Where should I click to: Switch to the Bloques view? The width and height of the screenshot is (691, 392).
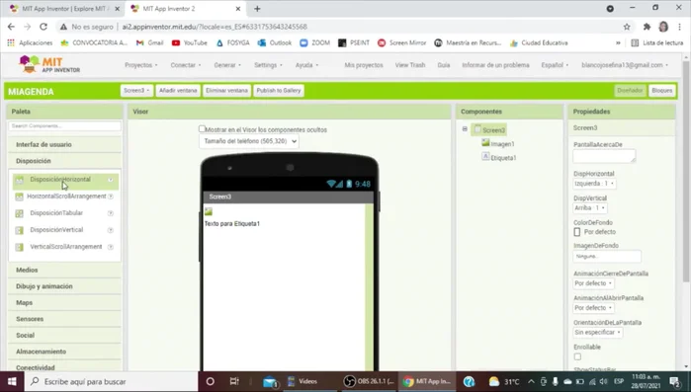662,91
